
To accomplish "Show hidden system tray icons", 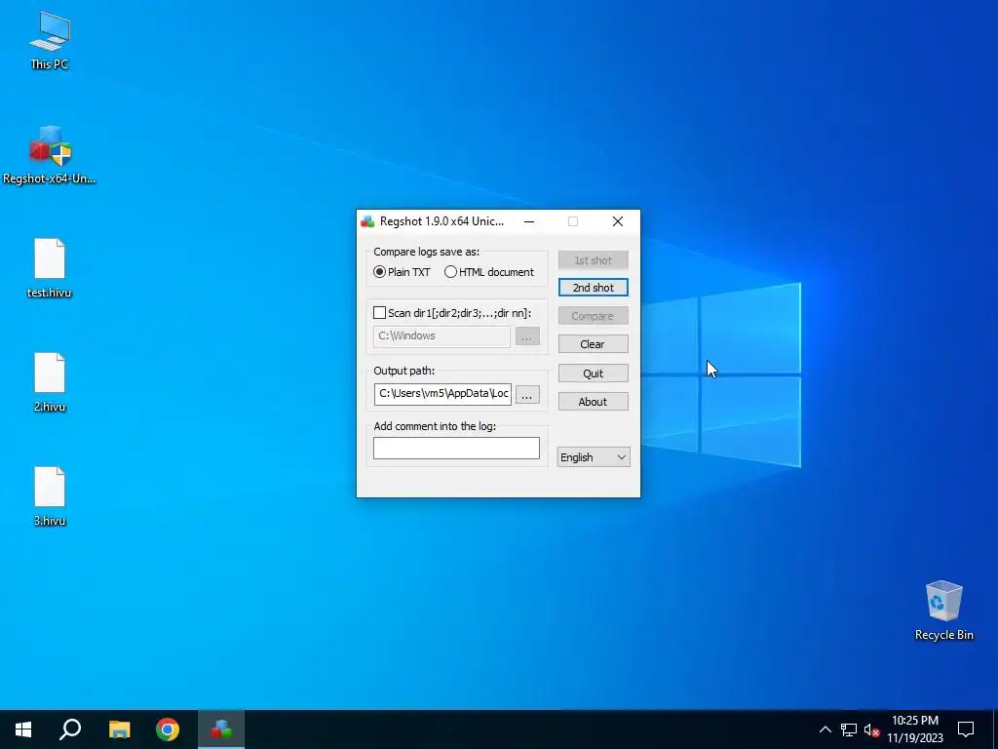I will 825,729.
